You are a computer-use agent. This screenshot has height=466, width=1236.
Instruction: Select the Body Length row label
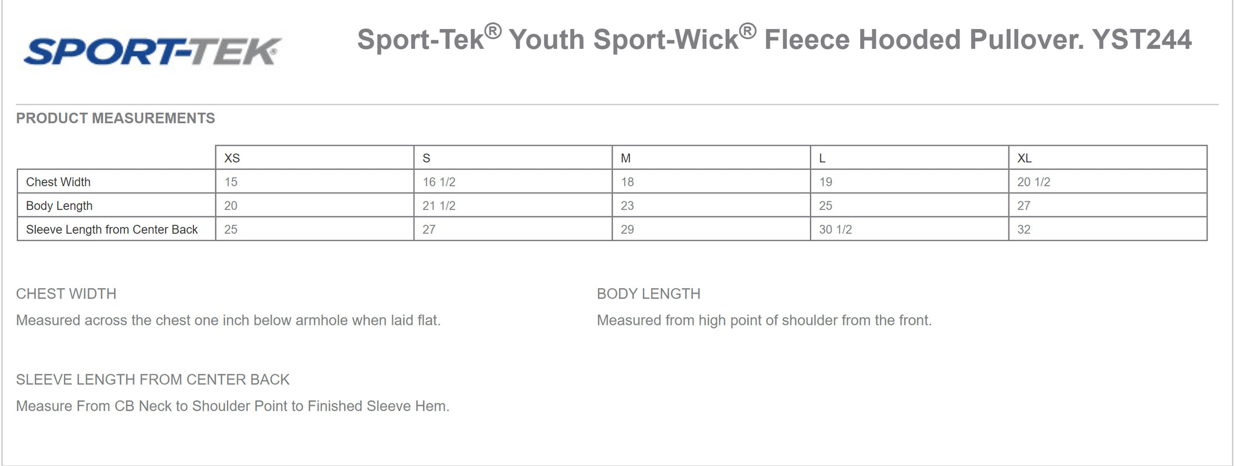pos(59,206)
